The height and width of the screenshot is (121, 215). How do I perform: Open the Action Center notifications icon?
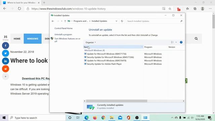click(210, 118)
